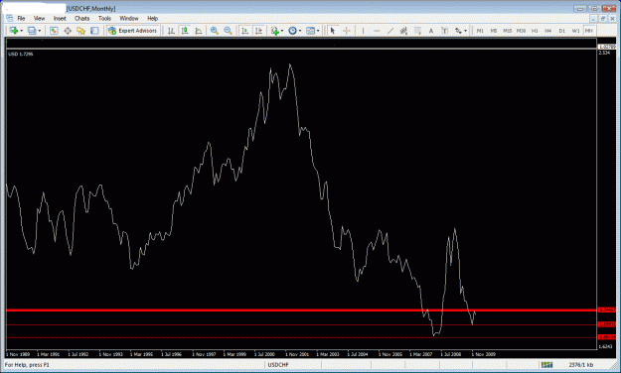The height and width of the screenshot is (373, 621).
Task: Open the New Chart tool
Action: coord(13,31)
